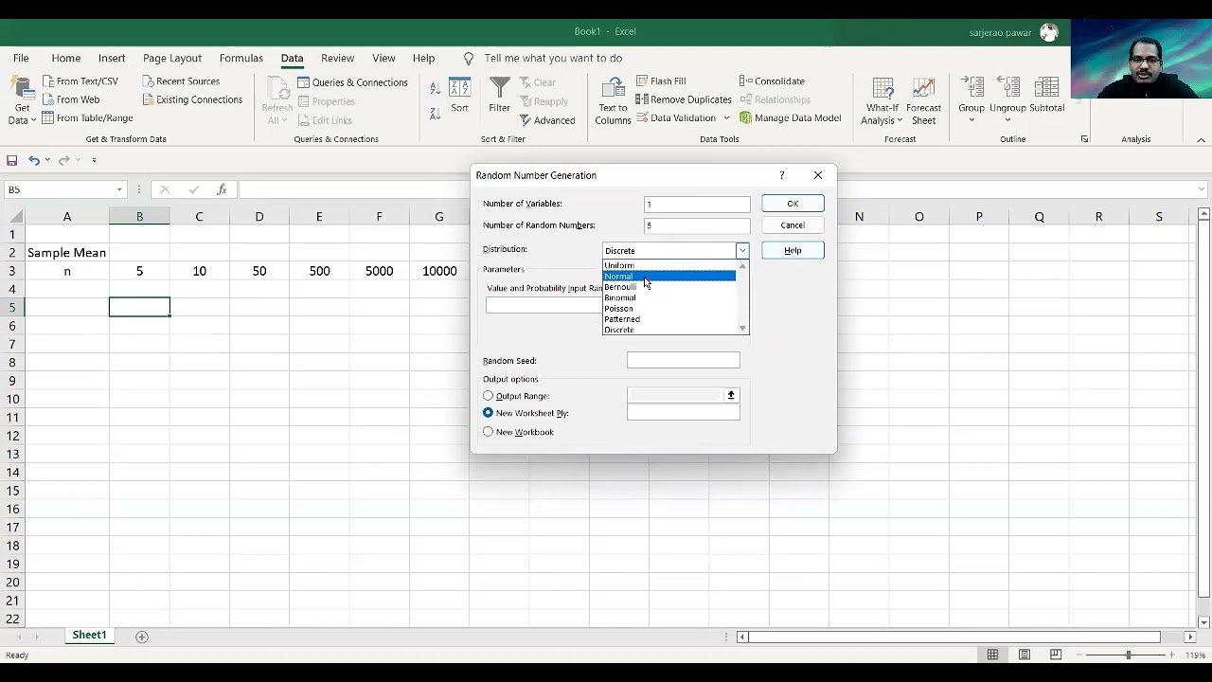Open the Text to Columns tool

(613, 101)
